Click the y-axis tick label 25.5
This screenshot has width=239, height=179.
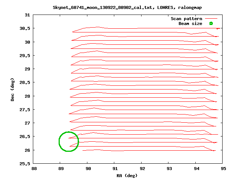point(25,164)
